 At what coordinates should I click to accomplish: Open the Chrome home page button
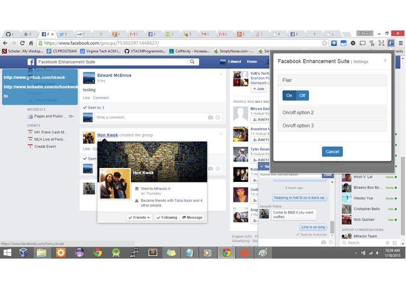click(x=31, y=43)
